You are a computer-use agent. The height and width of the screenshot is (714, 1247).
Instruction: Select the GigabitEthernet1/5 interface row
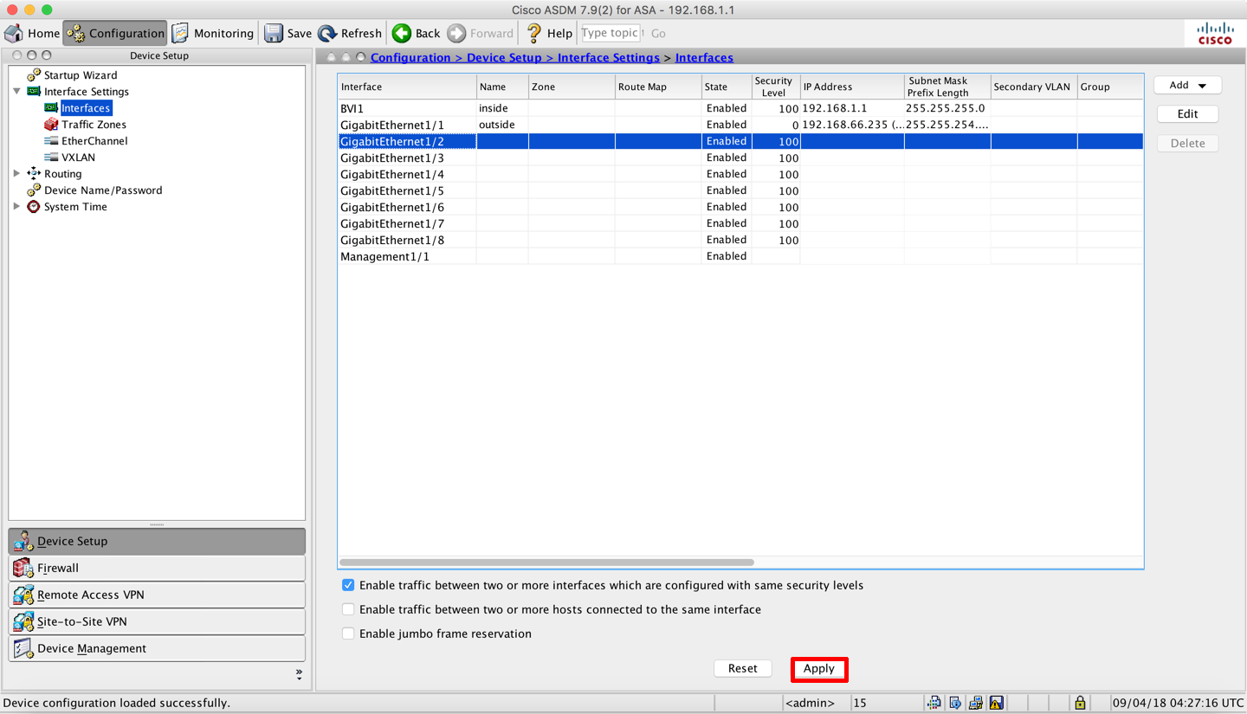[740, 190]
